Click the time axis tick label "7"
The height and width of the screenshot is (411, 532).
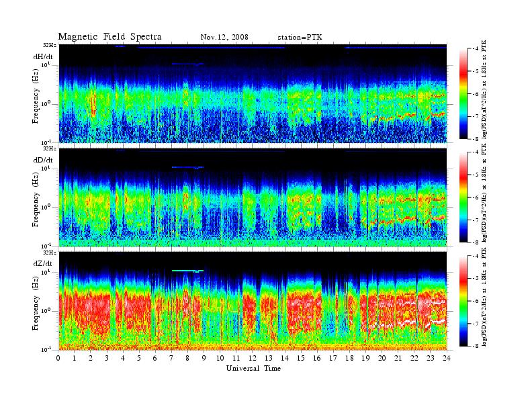pos(171,358)
